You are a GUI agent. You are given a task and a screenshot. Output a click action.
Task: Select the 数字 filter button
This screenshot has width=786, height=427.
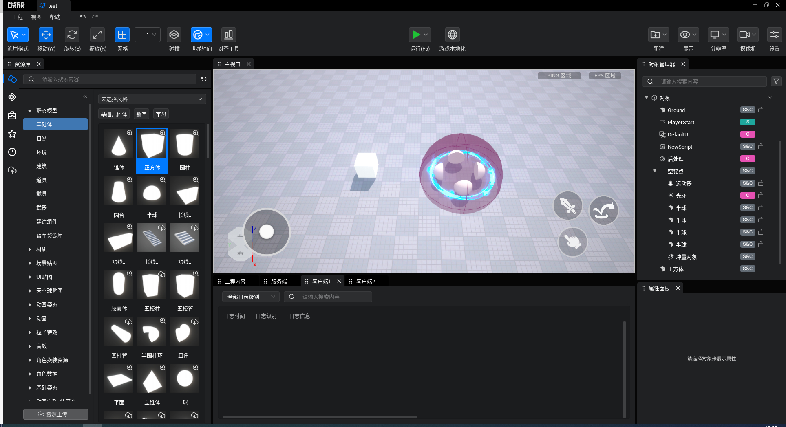(x=141, y=114)
